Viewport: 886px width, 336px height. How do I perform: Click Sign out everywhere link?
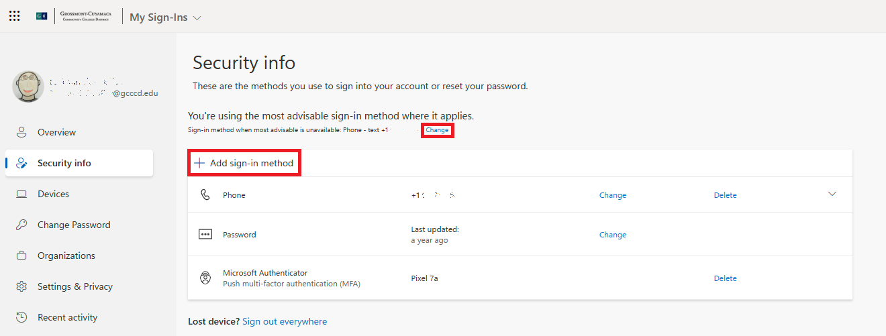tap(285, 321)
